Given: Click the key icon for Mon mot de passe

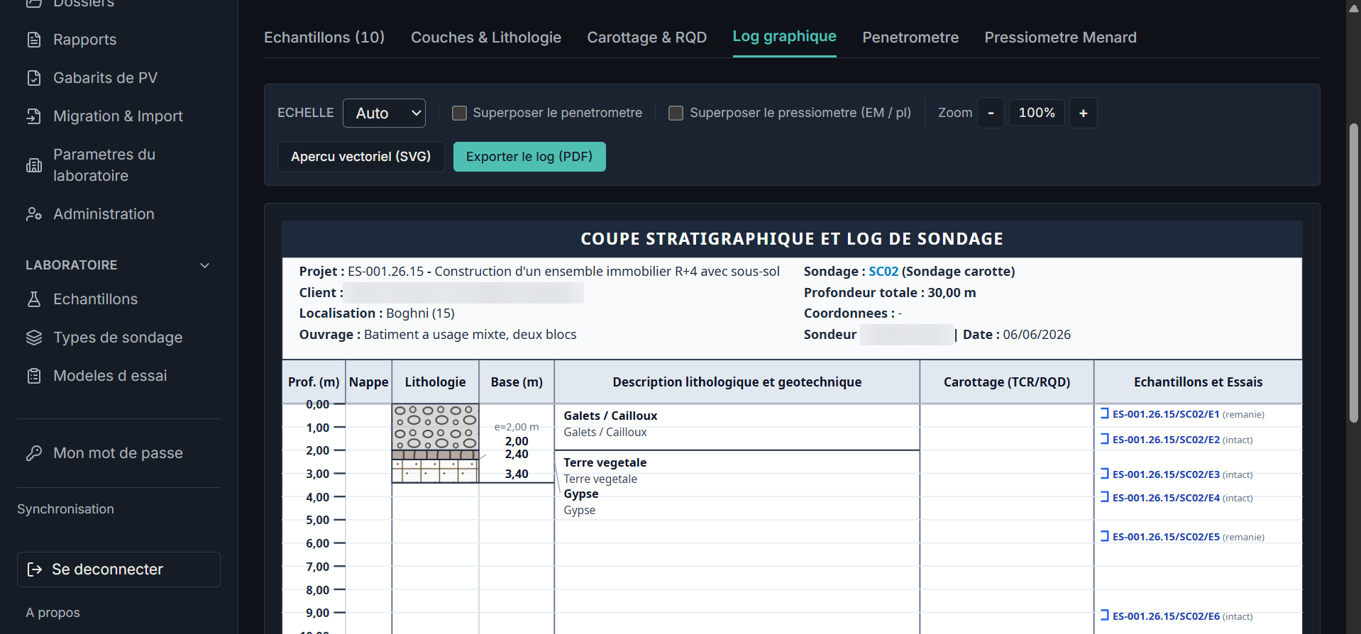Looking at the screenshot, I should coord(34,453).
